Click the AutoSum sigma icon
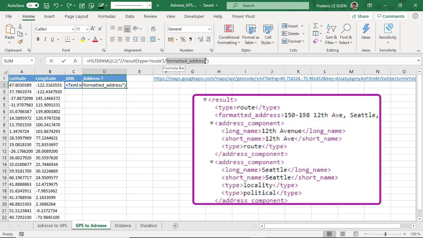This screenshot has height=238, width=423. point(316,26)
